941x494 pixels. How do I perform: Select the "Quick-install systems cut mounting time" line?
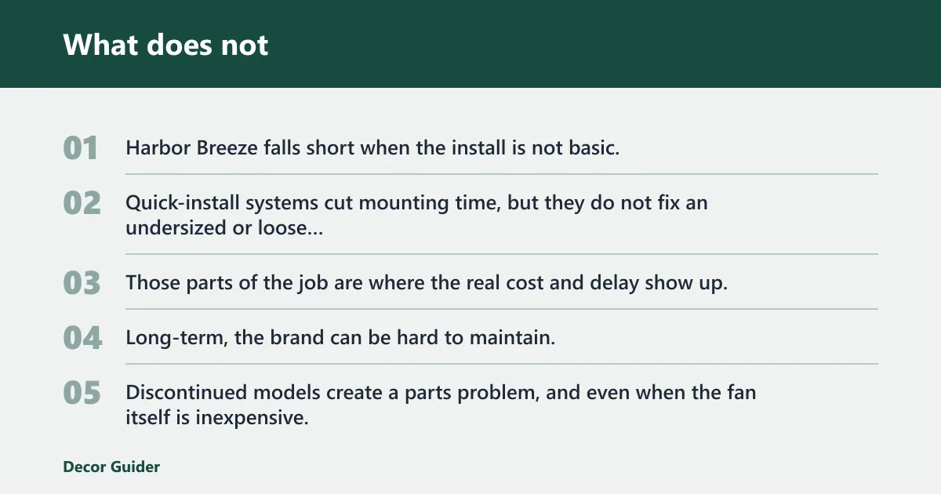click(416, 216)
